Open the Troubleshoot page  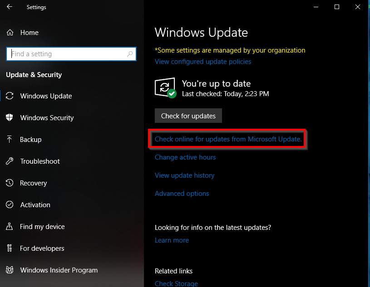[x=40, y=161]
